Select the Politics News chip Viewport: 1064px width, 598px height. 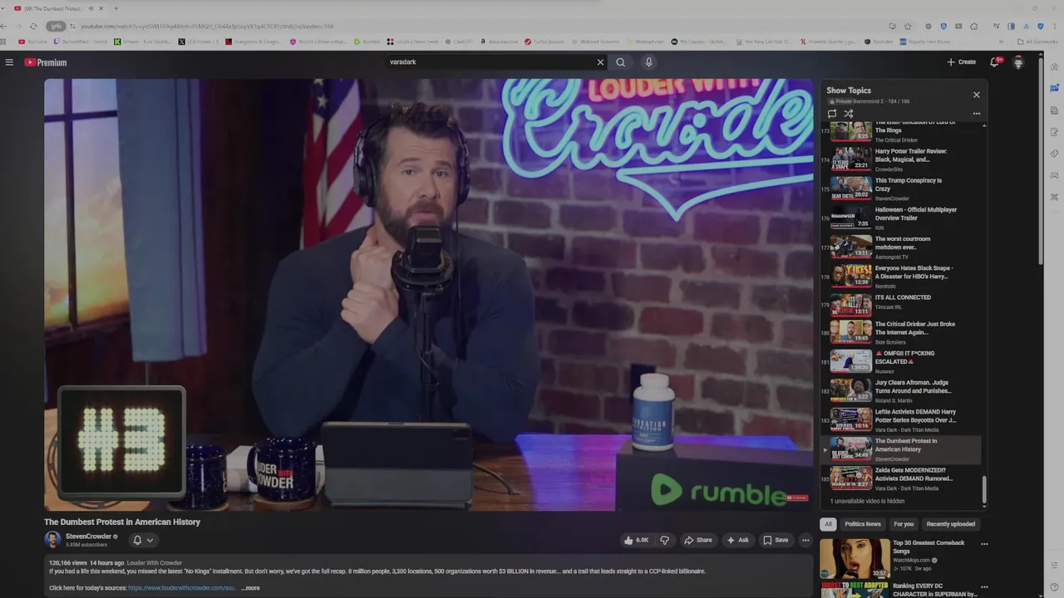pos(863,524)
